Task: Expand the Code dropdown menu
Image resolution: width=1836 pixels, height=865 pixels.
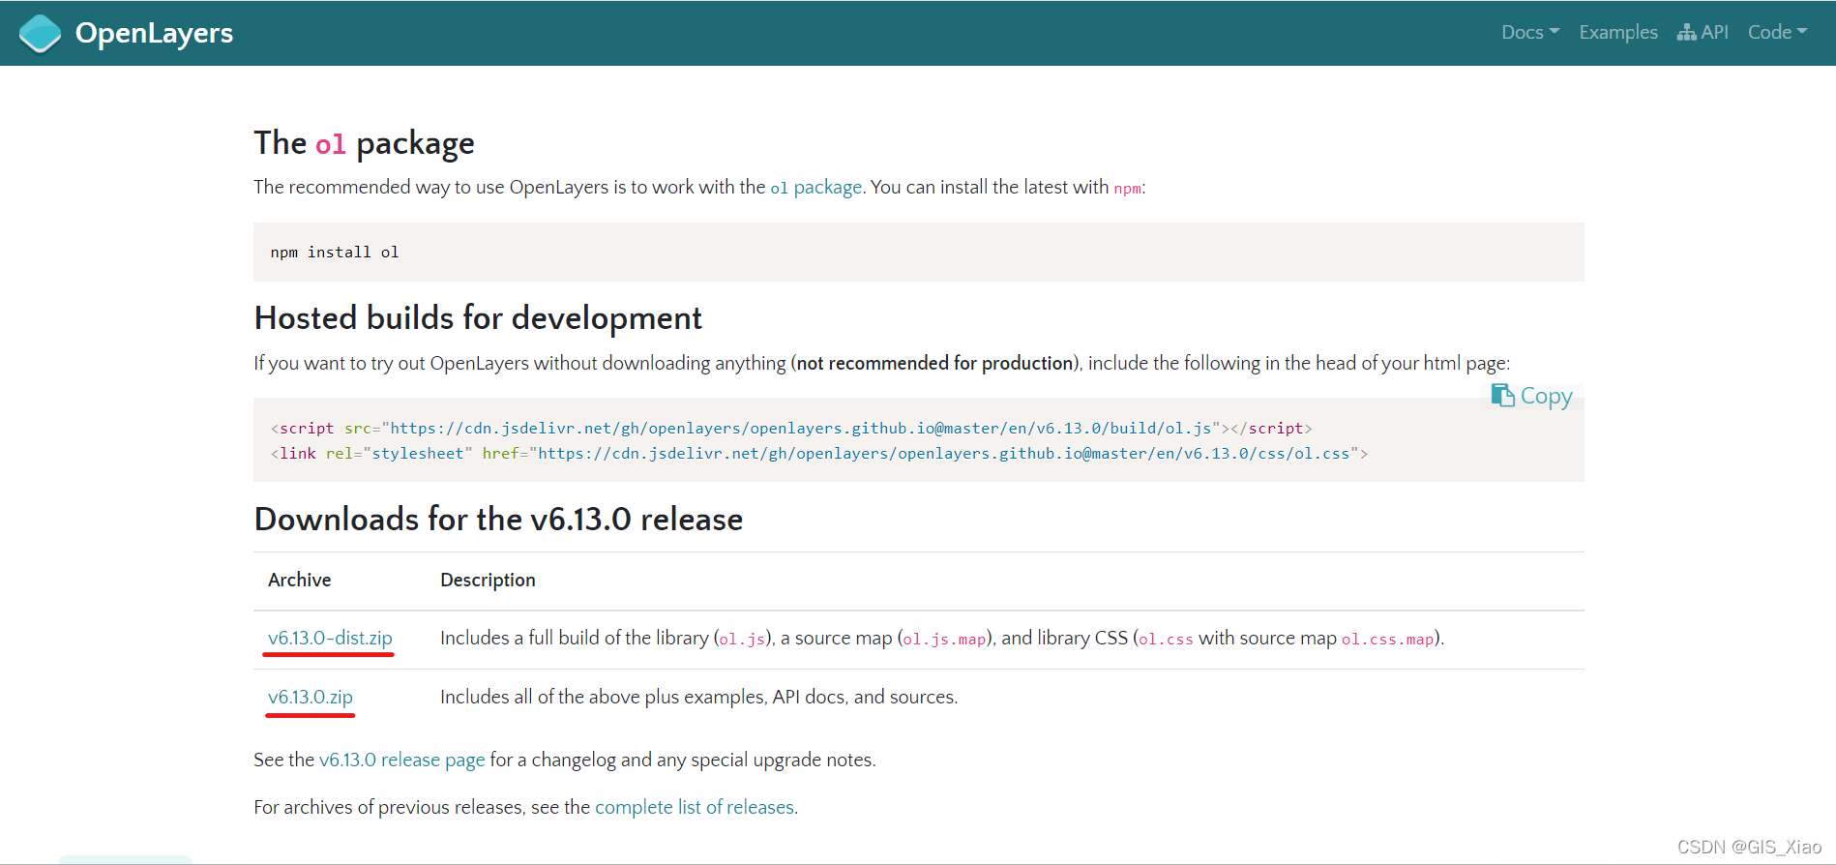Action: 1777,32
